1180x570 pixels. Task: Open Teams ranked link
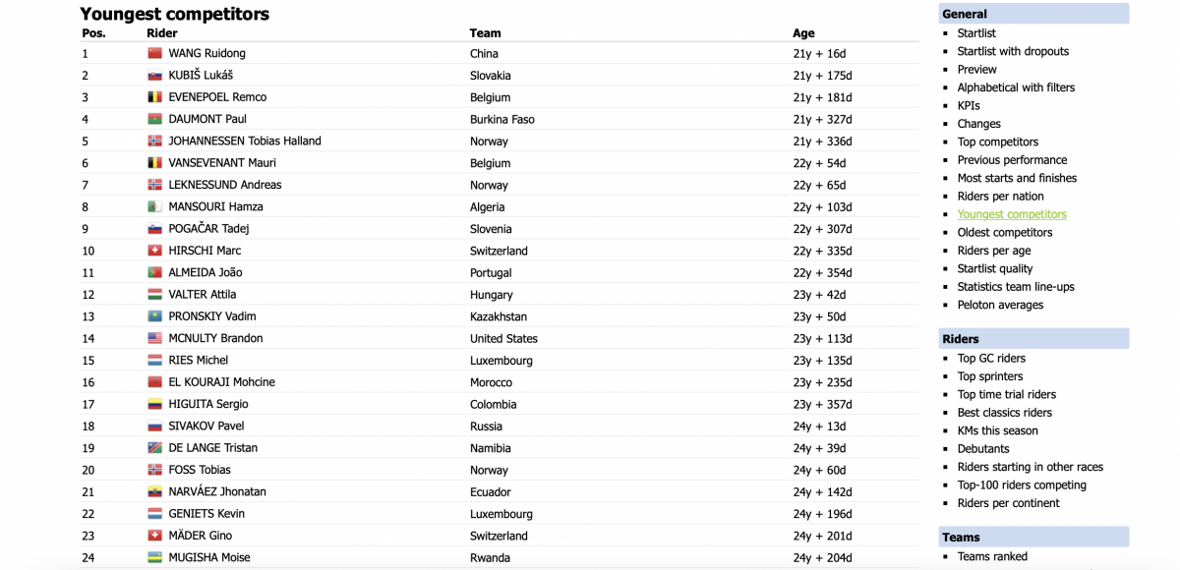pos(992,556)
